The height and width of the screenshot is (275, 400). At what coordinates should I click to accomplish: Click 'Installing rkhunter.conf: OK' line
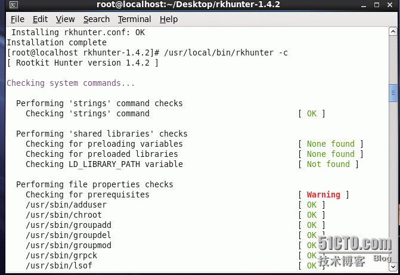(x=78, y=32)
